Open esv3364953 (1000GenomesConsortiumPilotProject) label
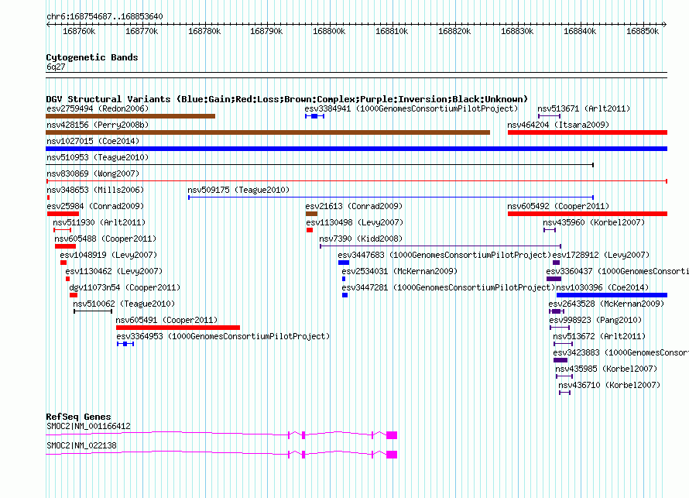Screen dimensions: 689x498 (x=223, y=336)
